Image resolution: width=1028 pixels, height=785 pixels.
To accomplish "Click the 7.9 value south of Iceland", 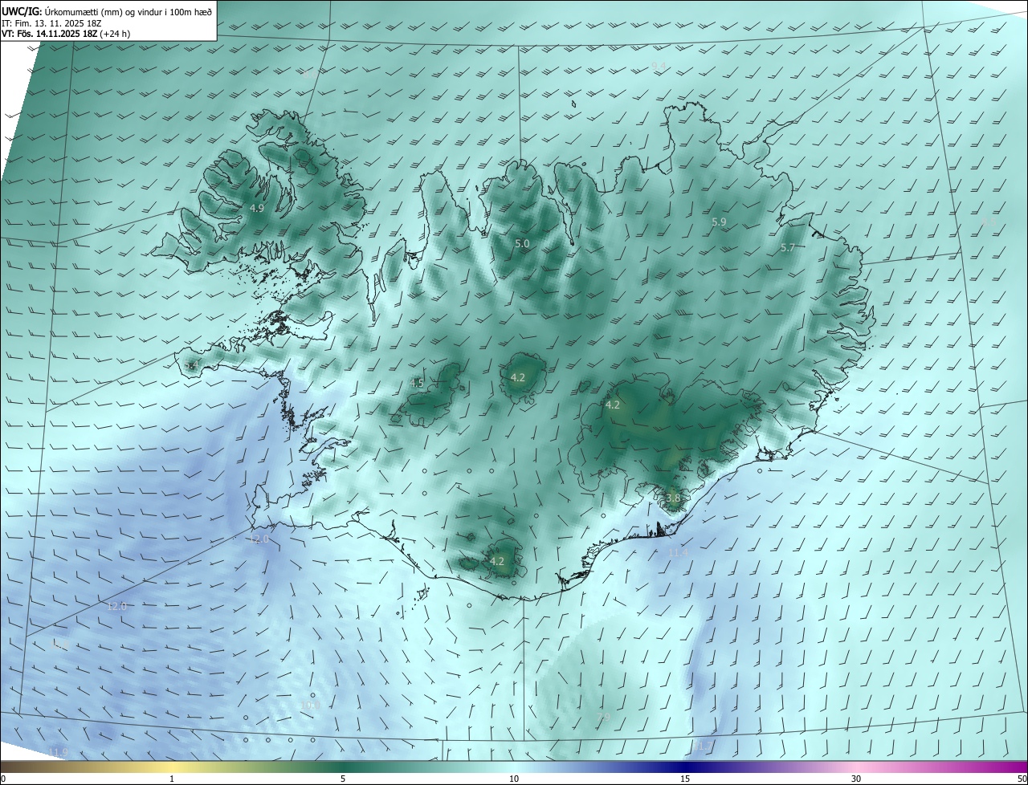I will coord(605,716).
